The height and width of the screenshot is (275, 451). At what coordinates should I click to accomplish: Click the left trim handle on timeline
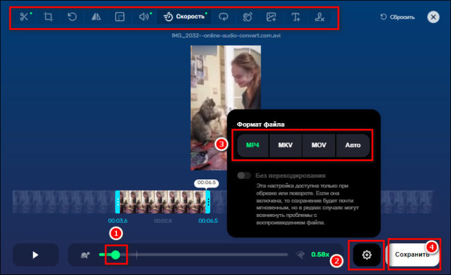point(117,202)
